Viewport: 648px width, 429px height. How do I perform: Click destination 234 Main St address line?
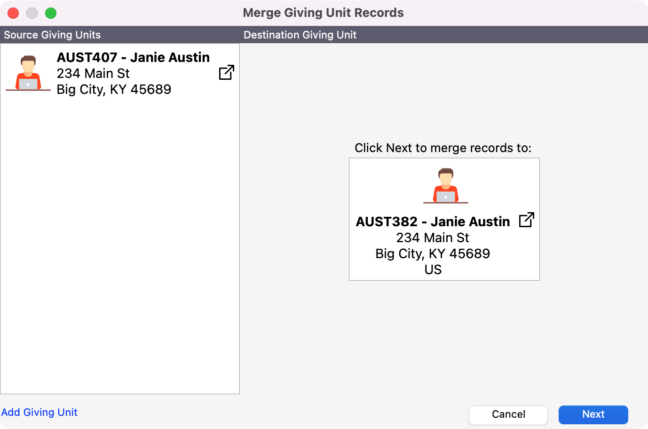point(433,237)
